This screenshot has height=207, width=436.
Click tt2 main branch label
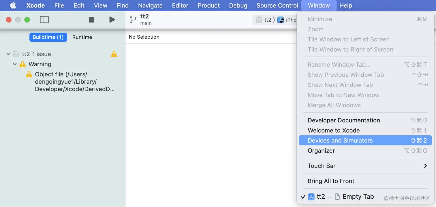(x=146, y=20)
